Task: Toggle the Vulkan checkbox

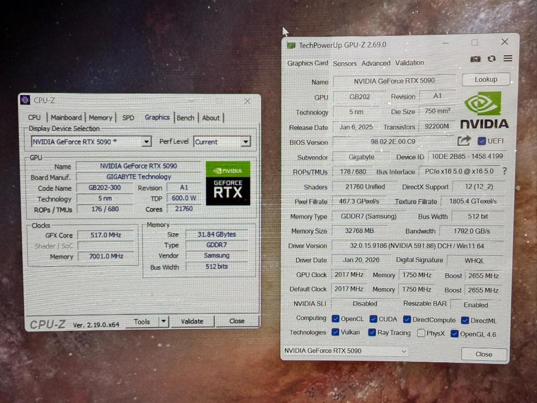Action: coord(335,332)
